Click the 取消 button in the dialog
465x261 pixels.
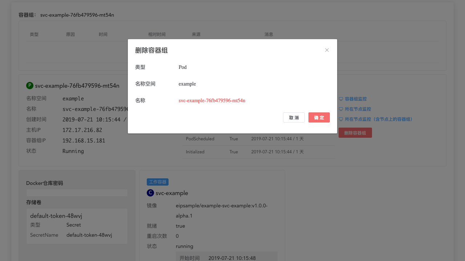[x=294, y=117]
